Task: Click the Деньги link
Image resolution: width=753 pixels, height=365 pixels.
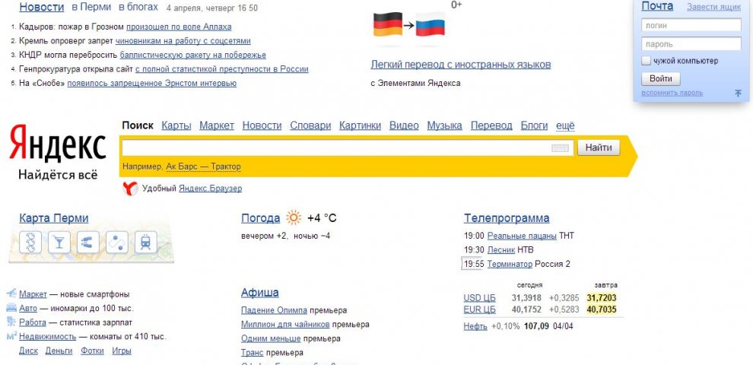Action: click(59, 351)
